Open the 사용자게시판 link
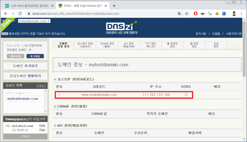The height and width of the screenshot is (142, 247). pyautogui.click(x=234, y=34)
